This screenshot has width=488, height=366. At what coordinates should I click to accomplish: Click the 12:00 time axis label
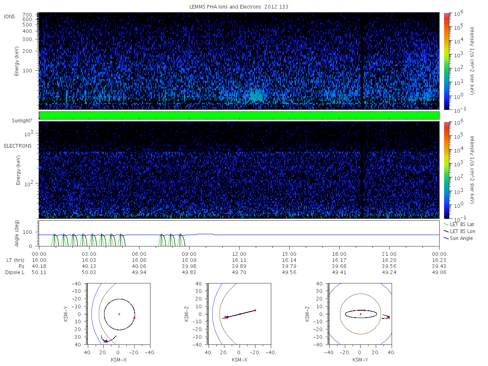[239, 253]
